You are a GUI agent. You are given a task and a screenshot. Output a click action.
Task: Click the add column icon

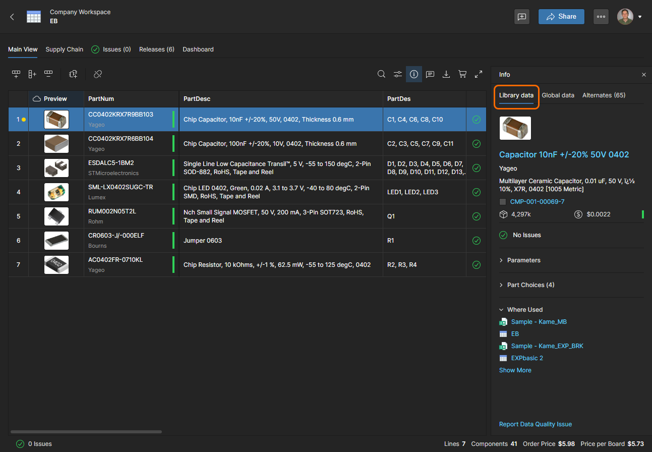[32, 74]
